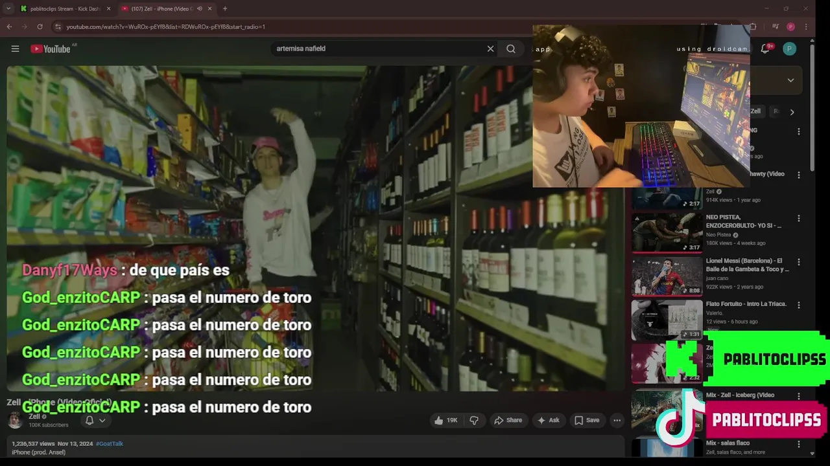Open options menu for Flato Fortuito video
The width and height of the screenshot is (830, 466).
click(799, 305)
